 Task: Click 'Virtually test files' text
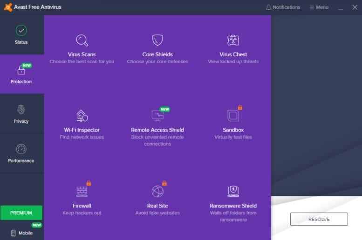(233, 137)
